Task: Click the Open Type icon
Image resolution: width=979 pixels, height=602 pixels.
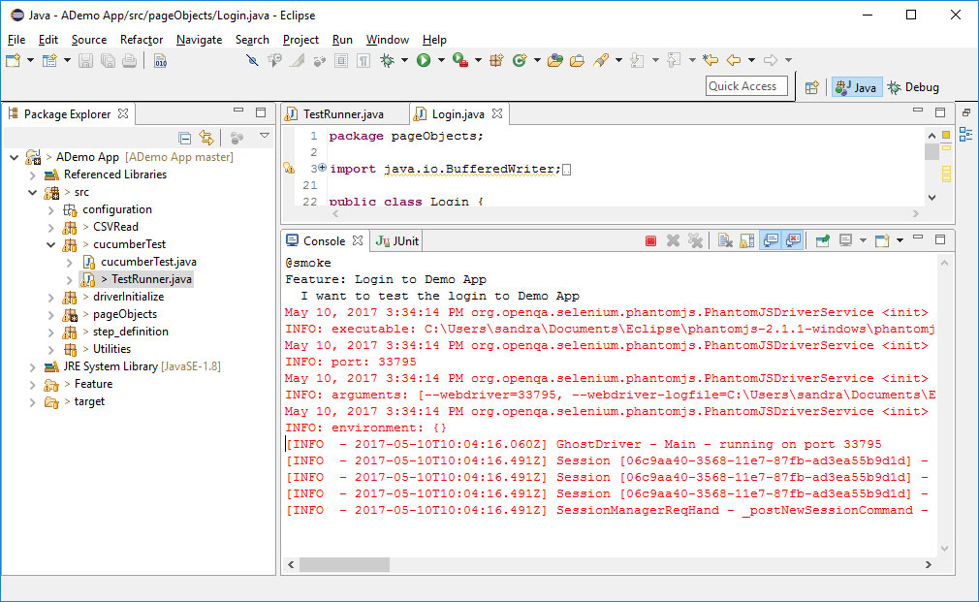Action: 554,60
